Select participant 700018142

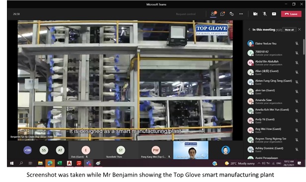pyautogui.click(x=273, y=53)
